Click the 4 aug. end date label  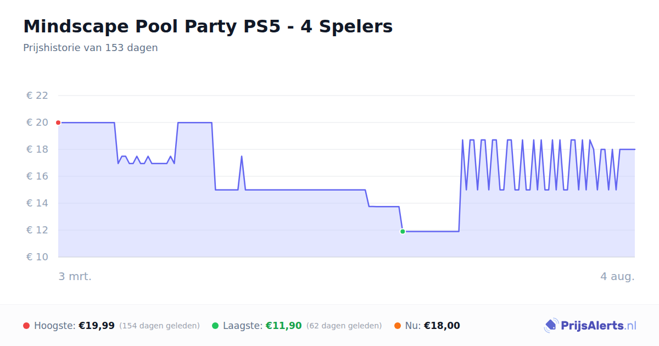(617, 276)
